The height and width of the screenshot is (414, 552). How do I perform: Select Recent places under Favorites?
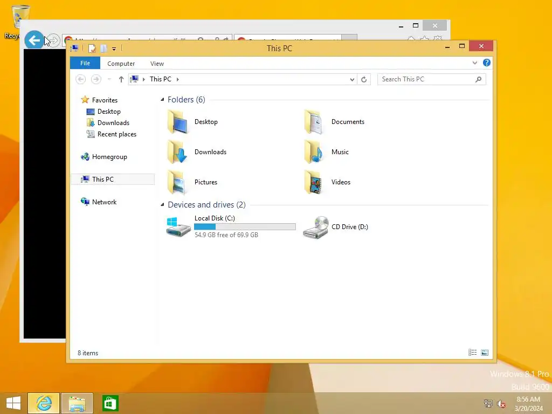pyautogui.click(x=112, y=134)
